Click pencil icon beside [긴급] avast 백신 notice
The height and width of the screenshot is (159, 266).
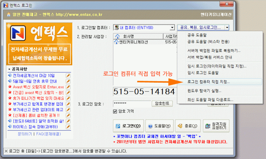[x=68, y=93]
